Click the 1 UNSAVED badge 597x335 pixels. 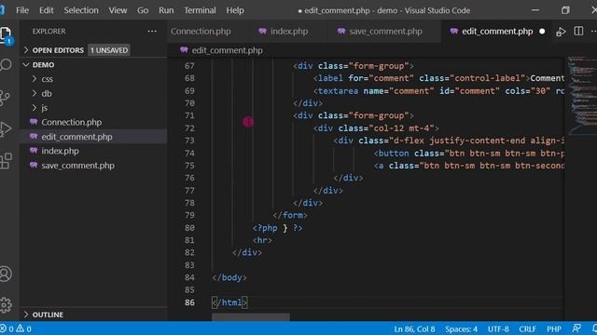tap(109, 50)
